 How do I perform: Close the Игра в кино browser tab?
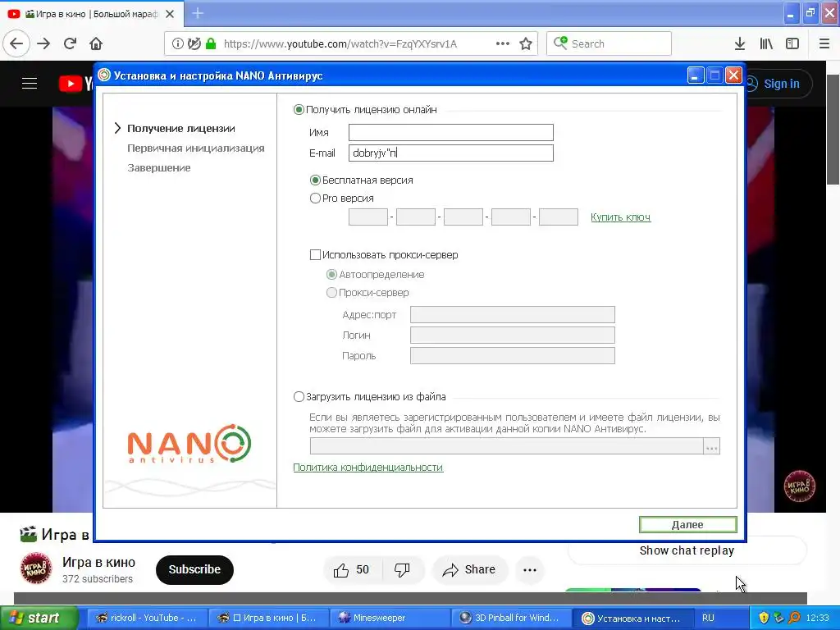tap(170, 14)
